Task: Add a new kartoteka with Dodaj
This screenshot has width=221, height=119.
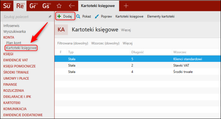Action: tap(65, 16)
